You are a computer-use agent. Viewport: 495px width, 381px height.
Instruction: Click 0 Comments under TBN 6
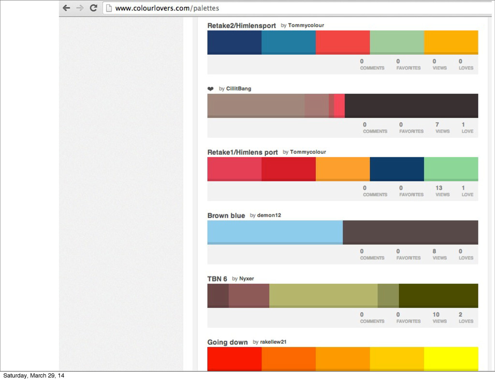[x=372, y=318]
